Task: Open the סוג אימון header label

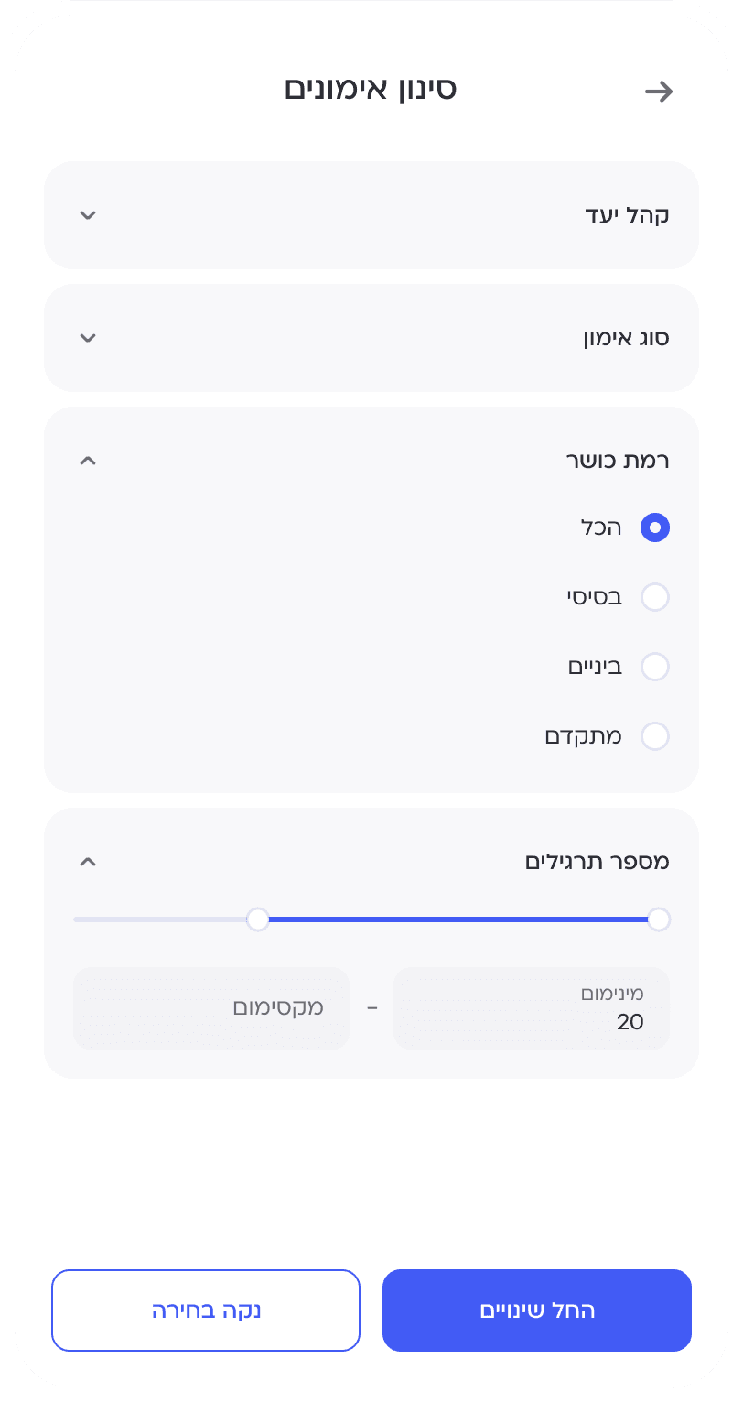Action: (627, 338)
